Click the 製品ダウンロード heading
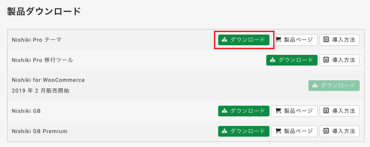The width and height of the screenshot is (370, 147). [x=44, y=12]
